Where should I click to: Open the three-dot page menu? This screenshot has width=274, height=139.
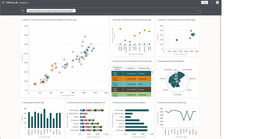(211, 2)
